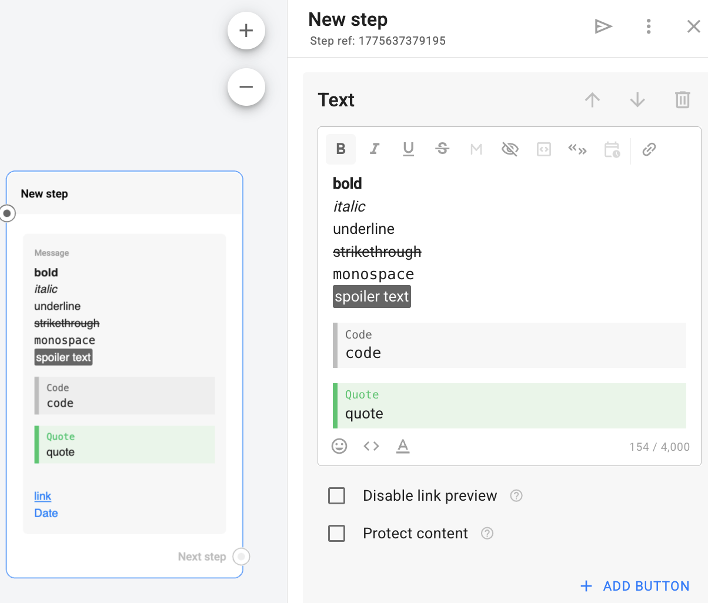This screenshot has height=603, width=708.
Task: Insert code block formatting
Action: click(544, 149)
